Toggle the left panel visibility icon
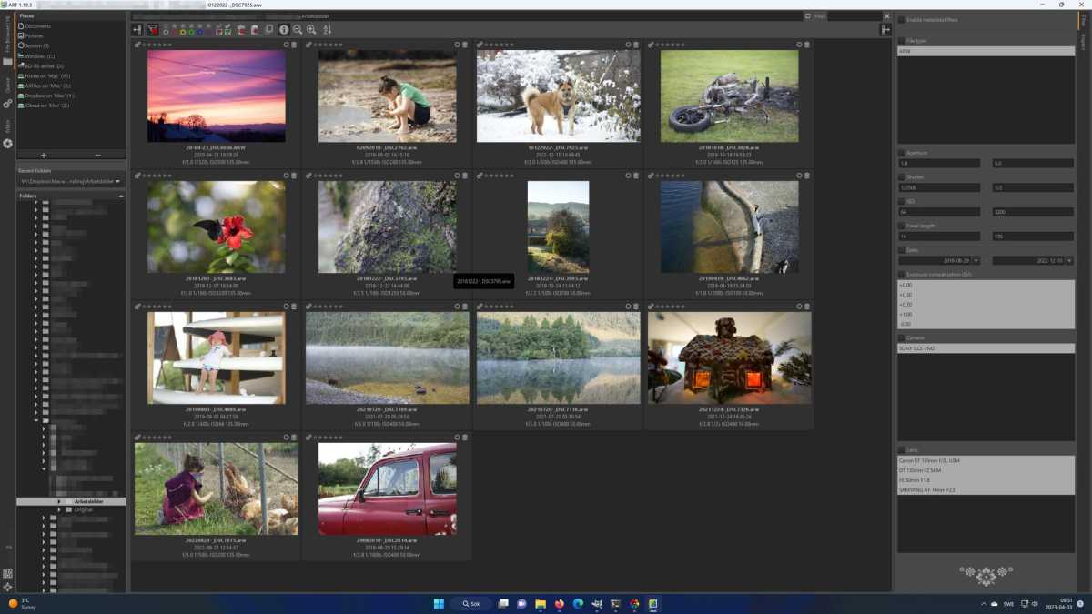Screen dimensions: 1092x614 point(136,30)
